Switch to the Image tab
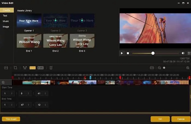This screenshot has height=124, width=191. pyautogui.click(x=6, y=27)
